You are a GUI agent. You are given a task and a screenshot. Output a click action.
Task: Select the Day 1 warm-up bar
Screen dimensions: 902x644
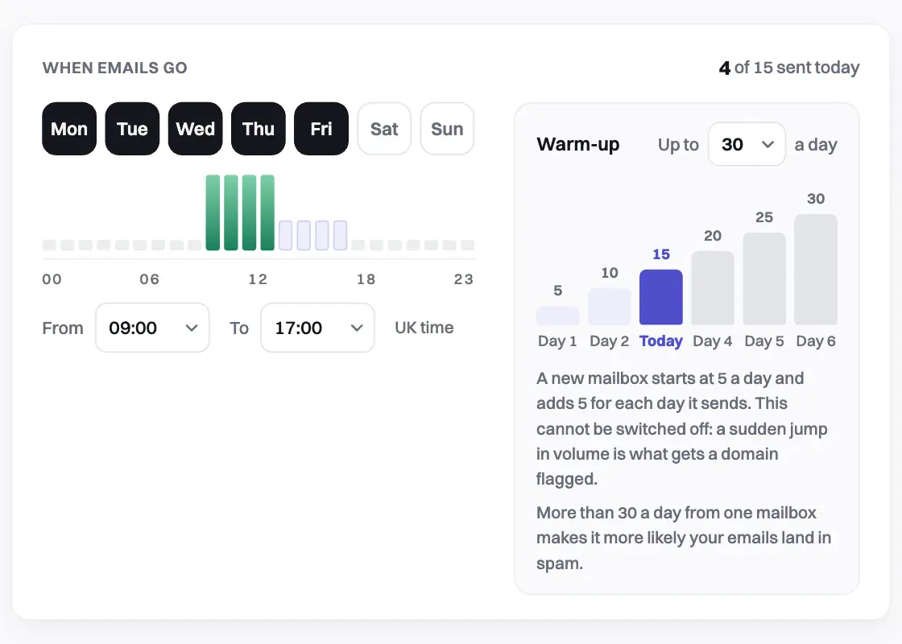557,316
